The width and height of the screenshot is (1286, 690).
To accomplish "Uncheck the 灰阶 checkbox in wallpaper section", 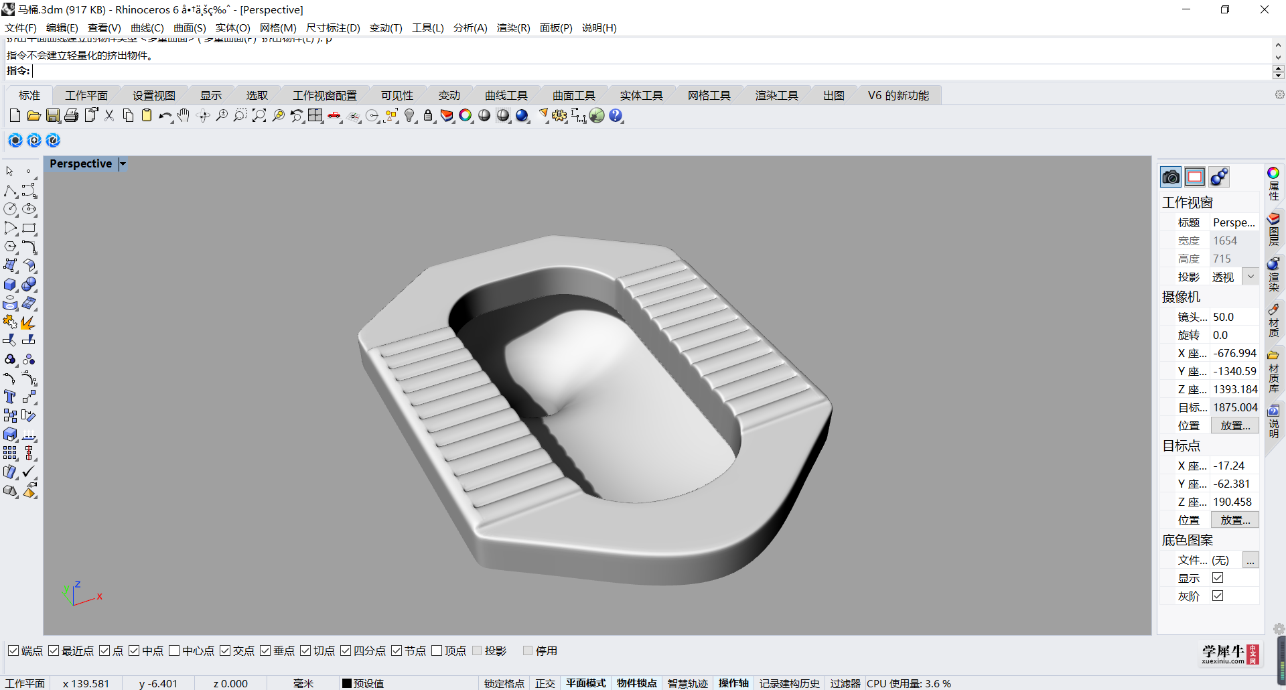I will [1218, 596].
